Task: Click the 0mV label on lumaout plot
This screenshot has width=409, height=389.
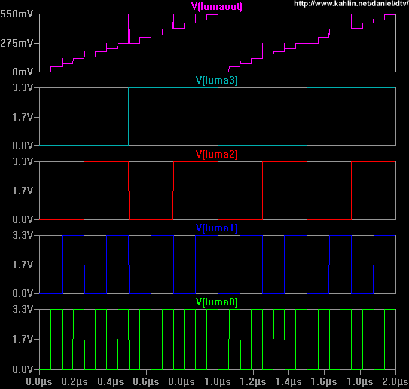Action: pyautogui.click(x=23, y=72)
